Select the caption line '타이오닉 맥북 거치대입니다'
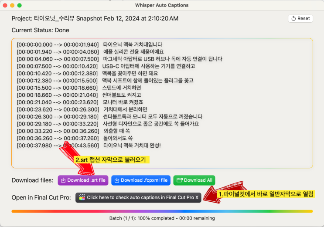 pos(133,44)
